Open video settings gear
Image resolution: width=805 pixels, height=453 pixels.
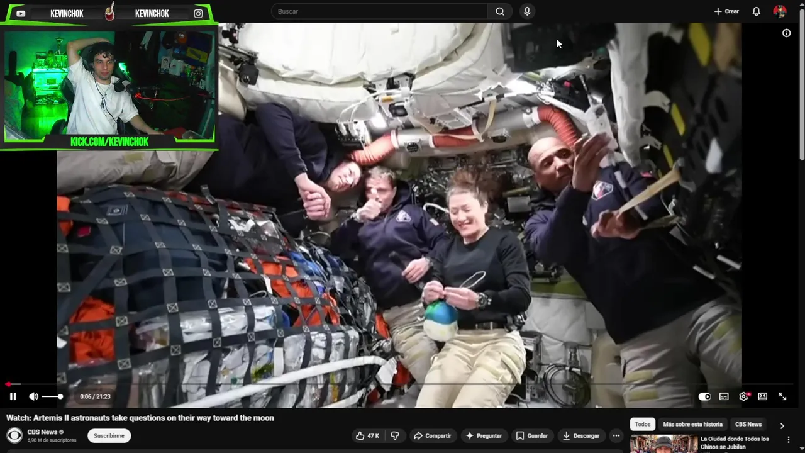tap(743, 396)
